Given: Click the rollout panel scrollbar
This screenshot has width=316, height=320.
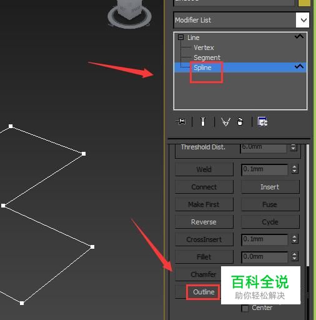Looking at the screenshot, I should (x=308, y=205).
